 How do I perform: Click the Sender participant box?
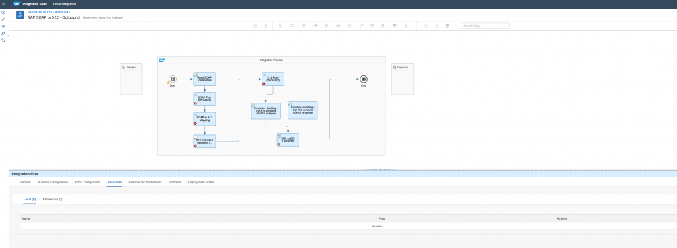(131, 79)
